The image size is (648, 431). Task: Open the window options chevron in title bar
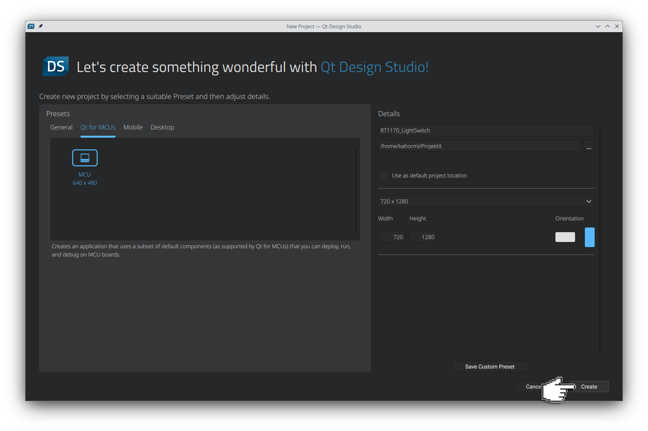(598, 26)
